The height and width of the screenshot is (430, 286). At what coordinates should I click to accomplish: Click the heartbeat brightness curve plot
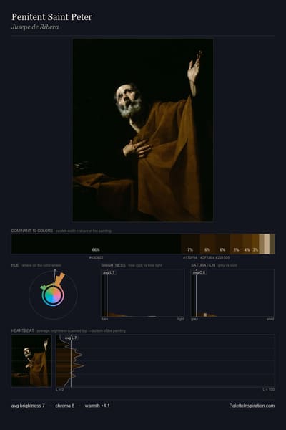(165, 360)
